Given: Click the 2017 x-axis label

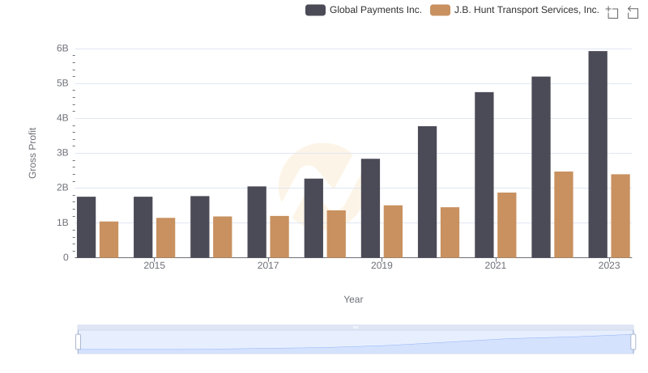Looking at the screenshot, I should point(268,265).
